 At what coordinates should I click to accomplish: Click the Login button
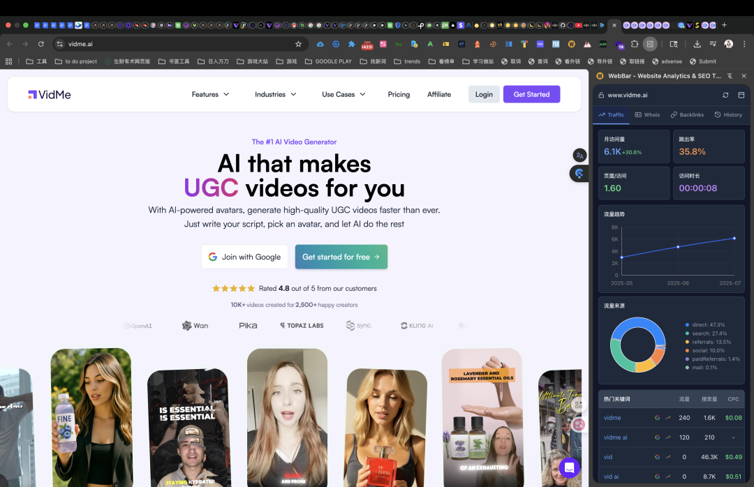click(x=484, y=94)
